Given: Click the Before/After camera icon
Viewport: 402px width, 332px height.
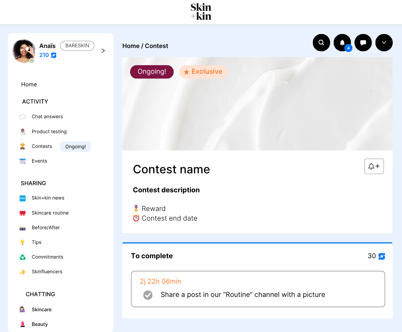Looking at the screenshot, I should coord(23,228).
